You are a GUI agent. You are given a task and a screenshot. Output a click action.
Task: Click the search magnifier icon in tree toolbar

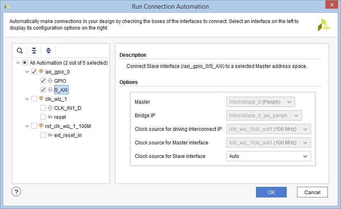coord(20,51)
